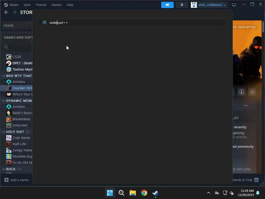Click the cloud sync tray icon

(x=217, y=193)
